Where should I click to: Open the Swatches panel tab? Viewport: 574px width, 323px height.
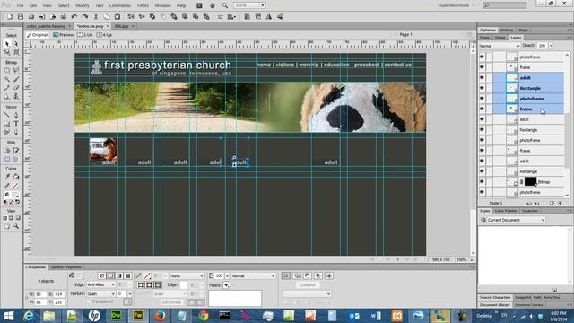click(x=530, y=211)
